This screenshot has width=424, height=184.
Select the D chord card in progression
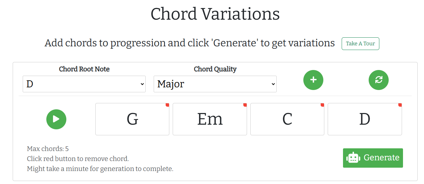(365, 119)
